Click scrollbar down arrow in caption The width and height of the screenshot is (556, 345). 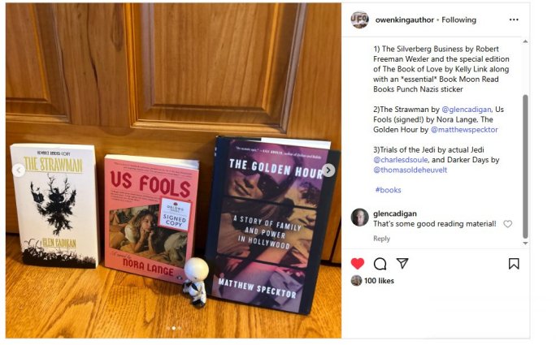tap(525, 244)
